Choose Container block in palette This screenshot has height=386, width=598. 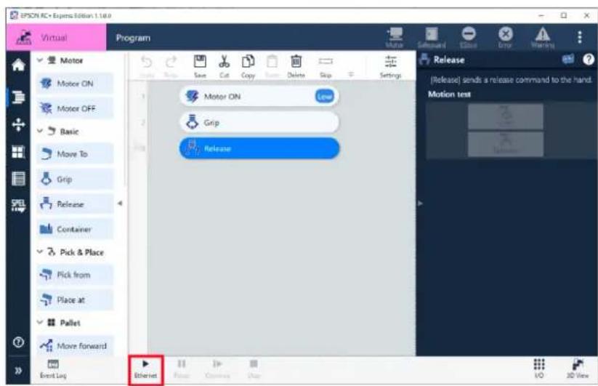click(x=75, y=229)
